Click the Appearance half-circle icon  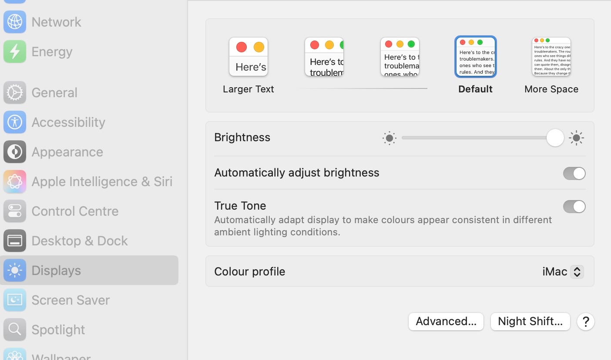coord(15,152)
